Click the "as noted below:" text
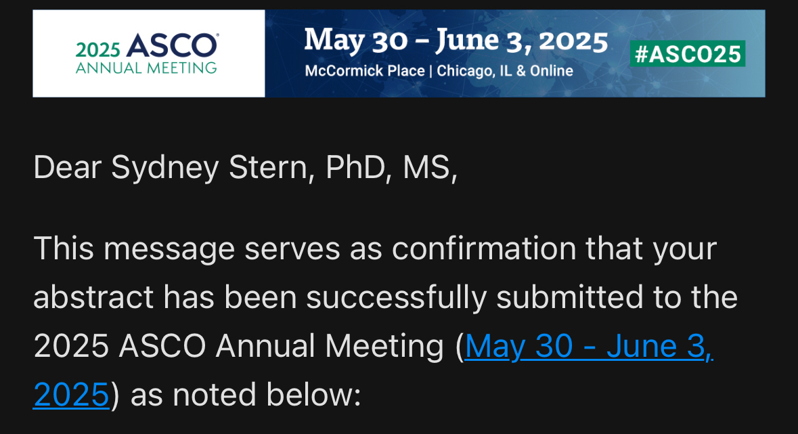Screen dimensions: 798x434 [x=246, y=395]
